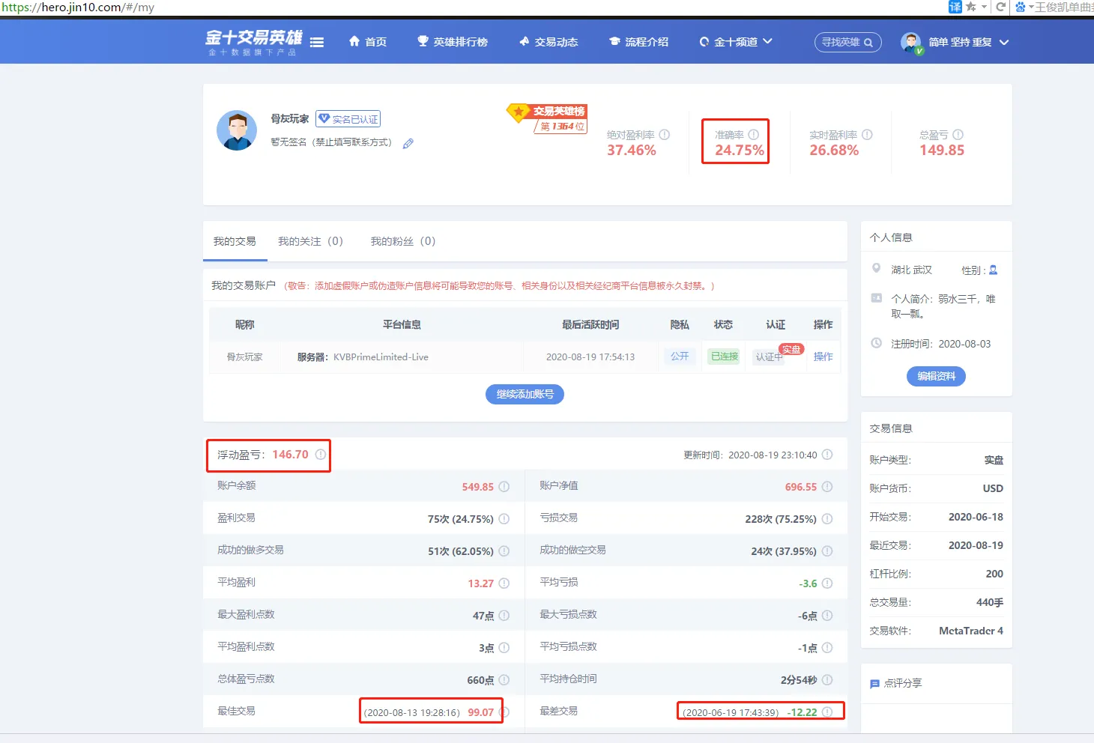The width and height of the screenshot is (1094, 743).
Task: Click the location pin icon 湖北 武汉
Action: point(876,268)
